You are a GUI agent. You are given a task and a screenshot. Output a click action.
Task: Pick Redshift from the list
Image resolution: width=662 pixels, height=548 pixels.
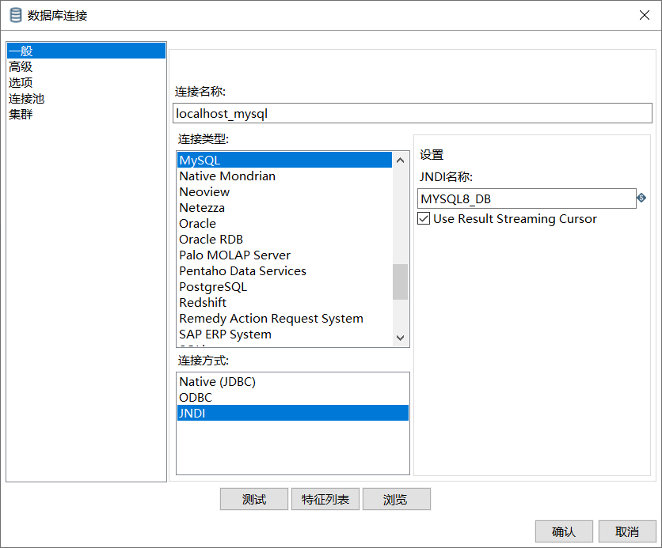click(284, 302)
